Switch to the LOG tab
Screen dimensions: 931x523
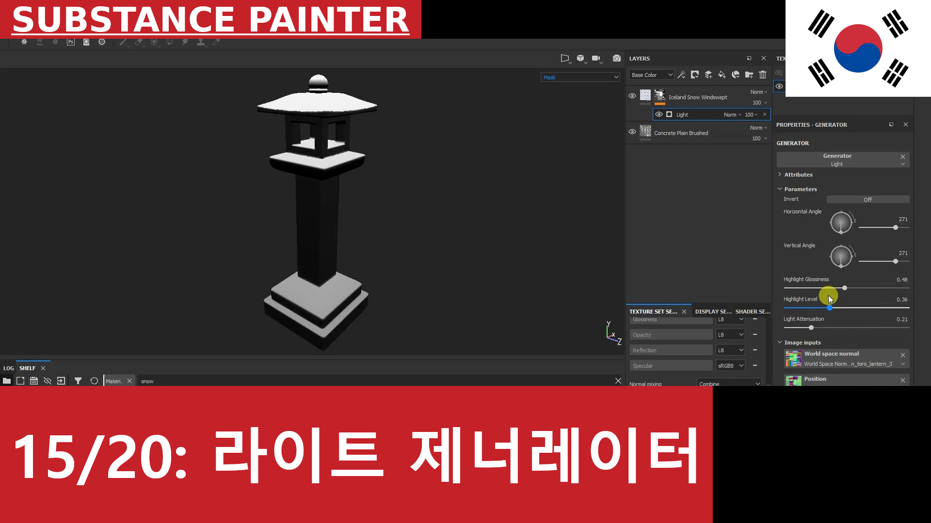pos(9,368)
